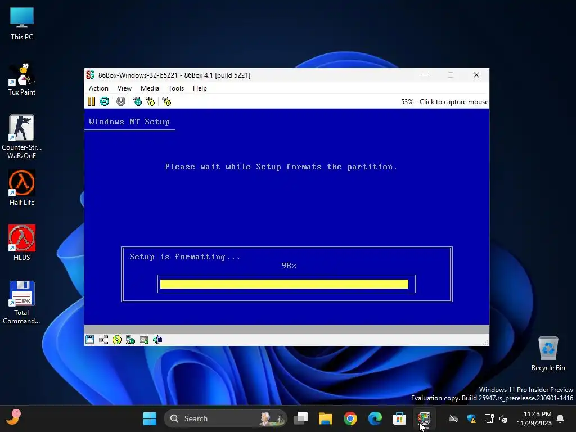This screenshot has width=576, height=432.
Task: Open Microsoft Store from the taskbar
Action: click(399, 418)
